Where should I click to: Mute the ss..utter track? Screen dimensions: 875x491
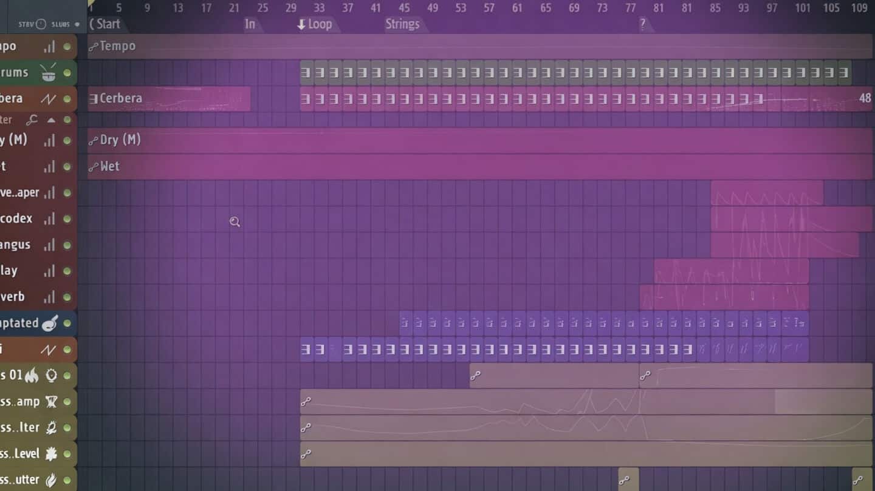click(67, 480)
